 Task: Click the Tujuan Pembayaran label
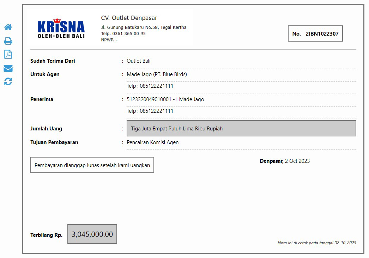click(54, 142)
